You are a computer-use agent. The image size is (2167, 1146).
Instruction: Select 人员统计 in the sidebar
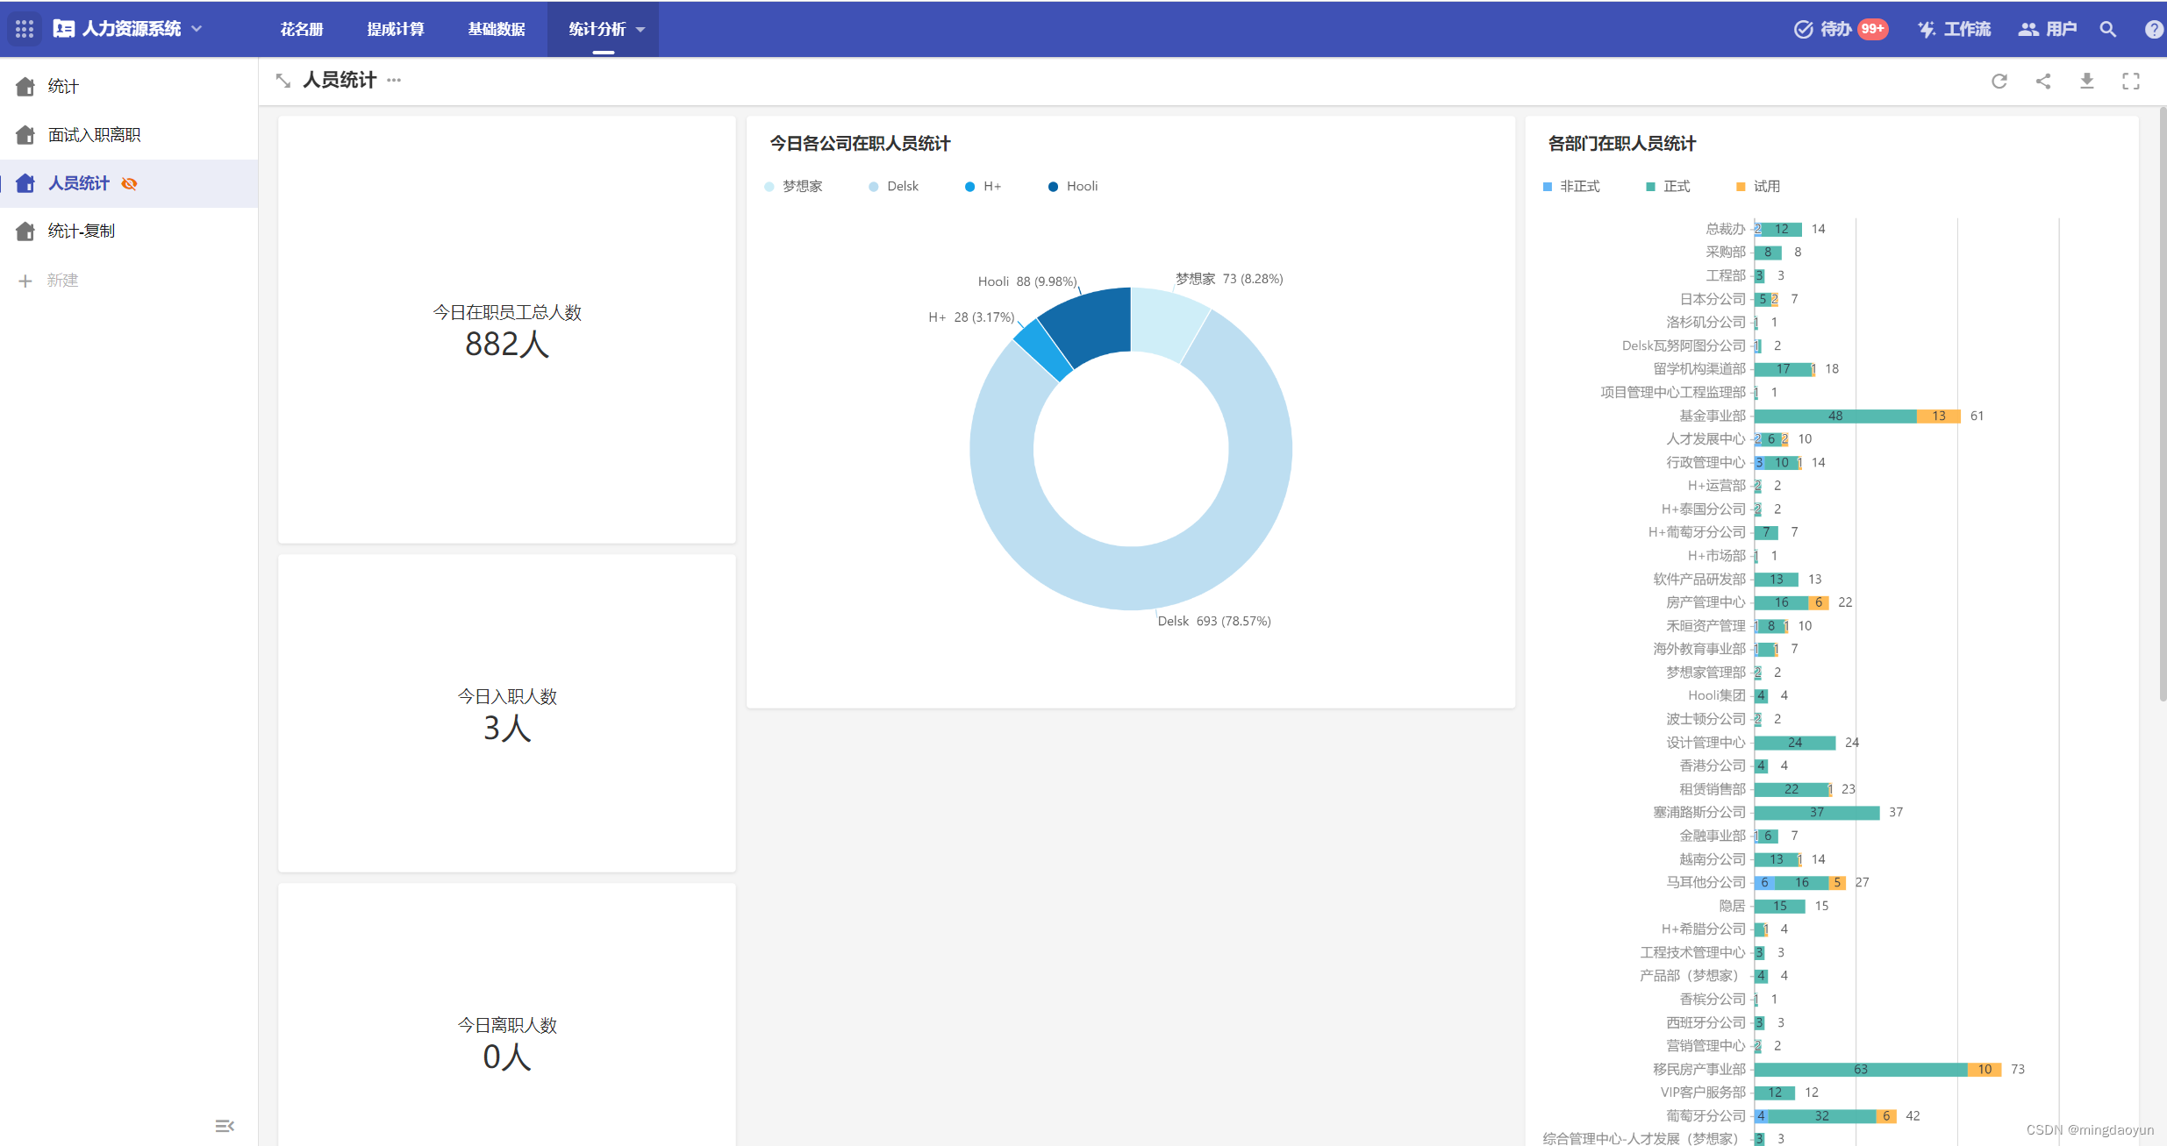tap(129, 183)
